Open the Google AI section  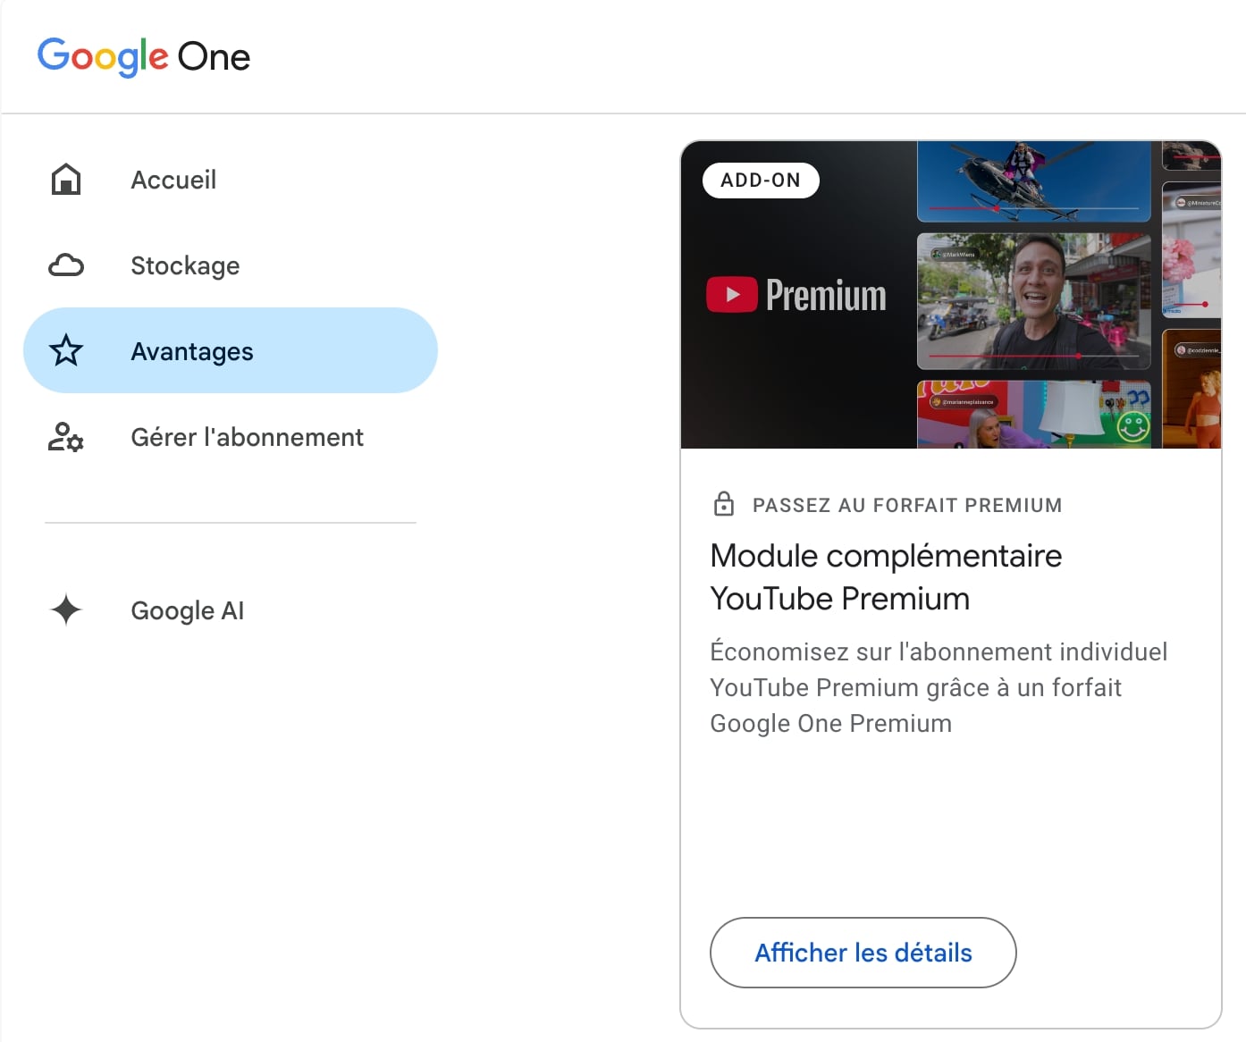click(x=187, y=610)
